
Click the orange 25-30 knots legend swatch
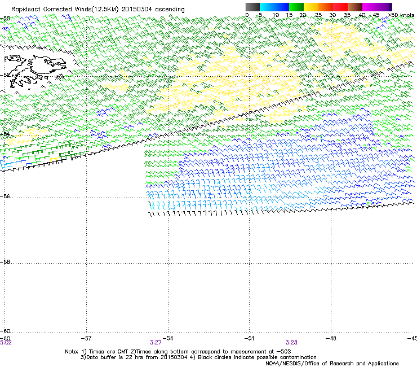coord(326,7)
